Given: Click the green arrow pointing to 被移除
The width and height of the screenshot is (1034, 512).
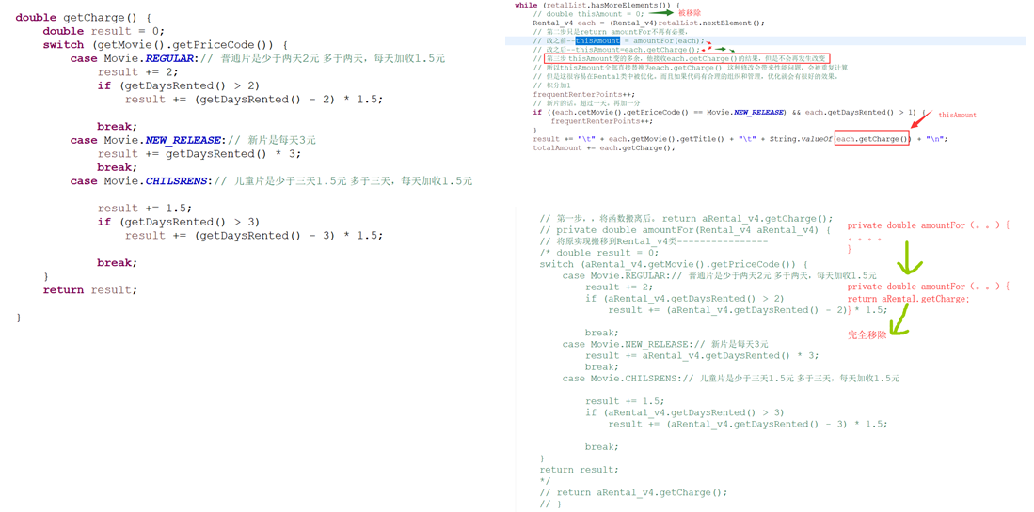Looking at the screenshot, I should coord(660,13).
